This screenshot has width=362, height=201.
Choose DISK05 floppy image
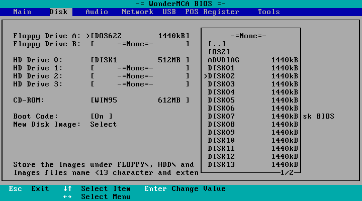point(253,100)
